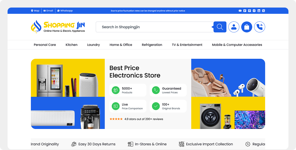Open the shopping bag cart icon
This screenshot has height=150, width=296.
coord(247,27)
